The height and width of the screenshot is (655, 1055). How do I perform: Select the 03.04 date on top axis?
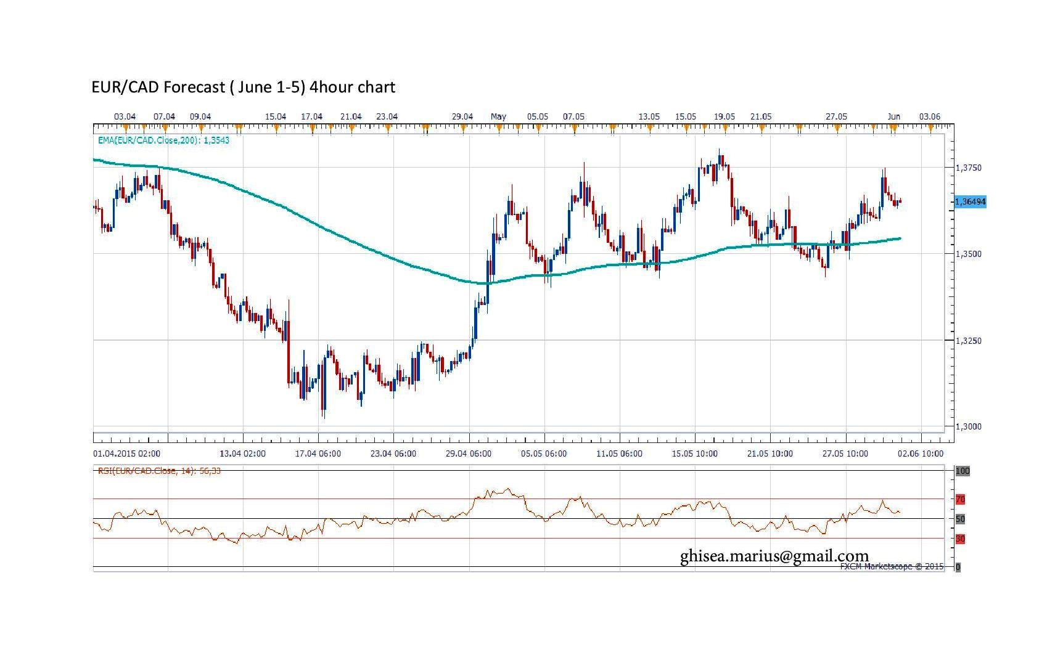(x=125, y=116)
